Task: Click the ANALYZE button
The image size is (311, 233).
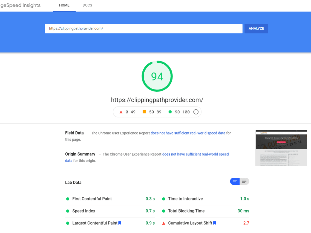Action: (256, 29)
